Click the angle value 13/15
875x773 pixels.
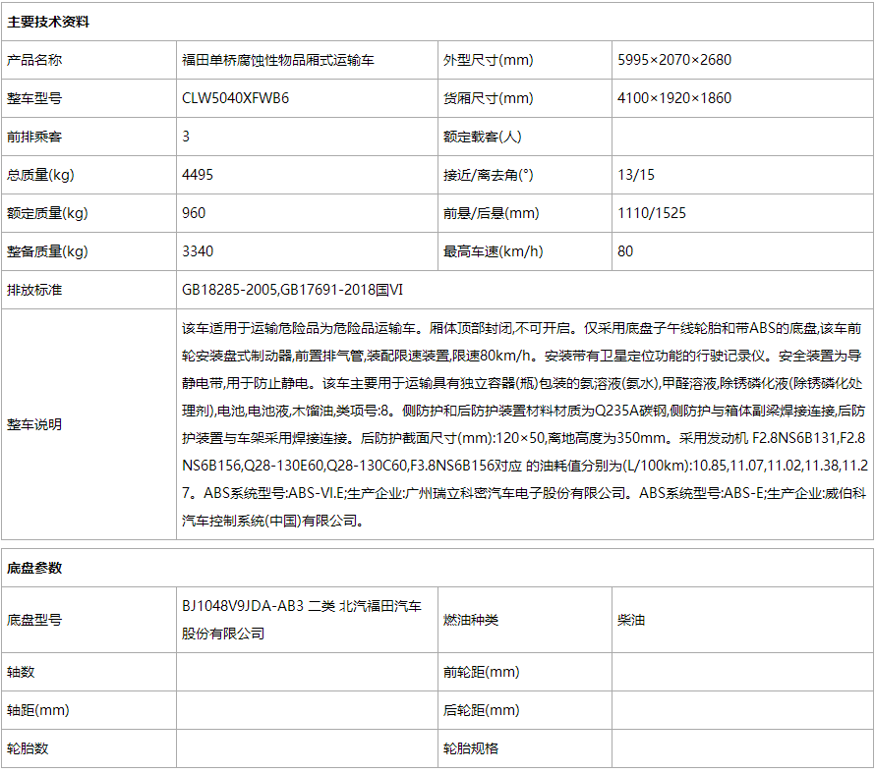(x=636, y=175)
